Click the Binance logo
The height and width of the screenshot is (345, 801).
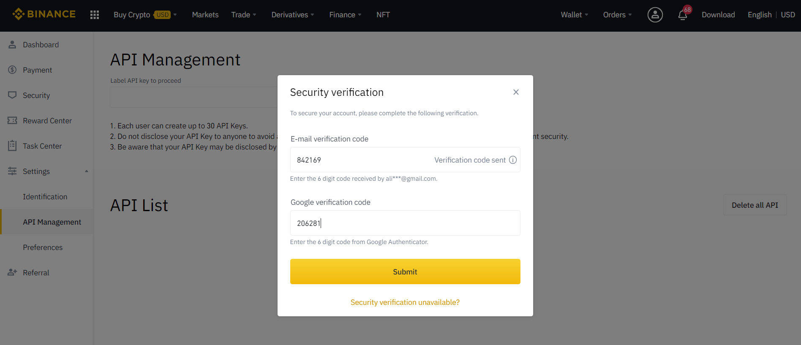pyautogui.click(x=44, y=14)
